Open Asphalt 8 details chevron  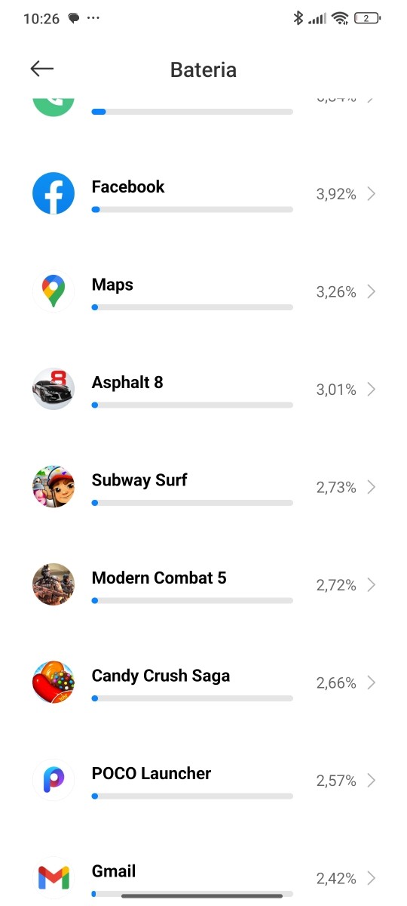[371, 390]
